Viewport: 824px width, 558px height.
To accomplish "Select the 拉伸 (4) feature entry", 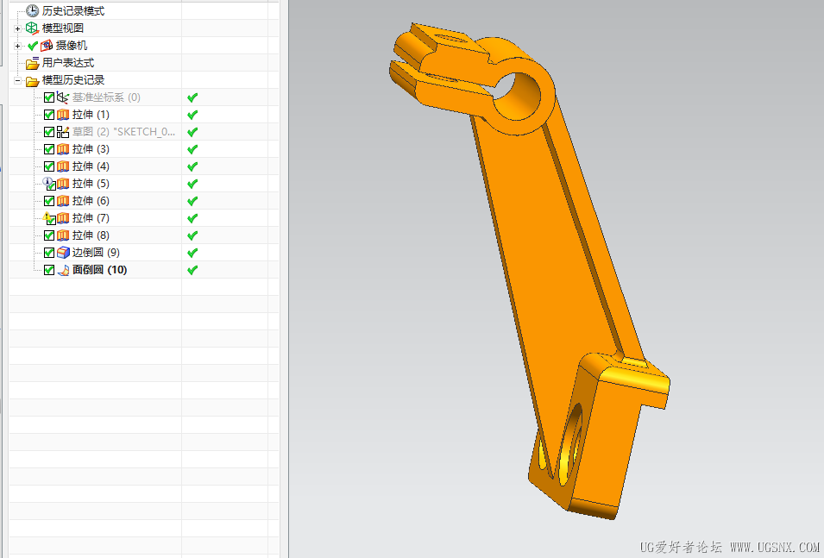I will pyautogui.click(x=91, y=166).
